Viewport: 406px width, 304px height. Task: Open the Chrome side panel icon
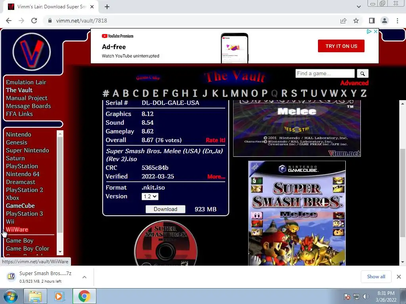[x=372, y=21]
